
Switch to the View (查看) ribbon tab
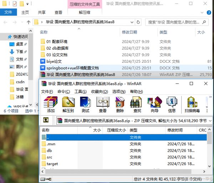pos(58,12)
